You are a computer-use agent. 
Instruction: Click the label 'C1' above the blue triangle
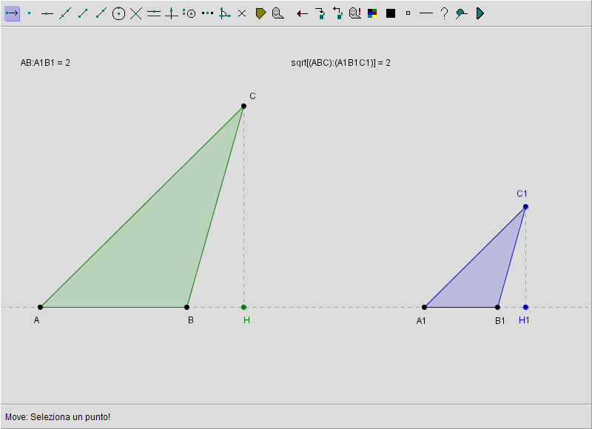pyautogui.click(x=522, y=194)
